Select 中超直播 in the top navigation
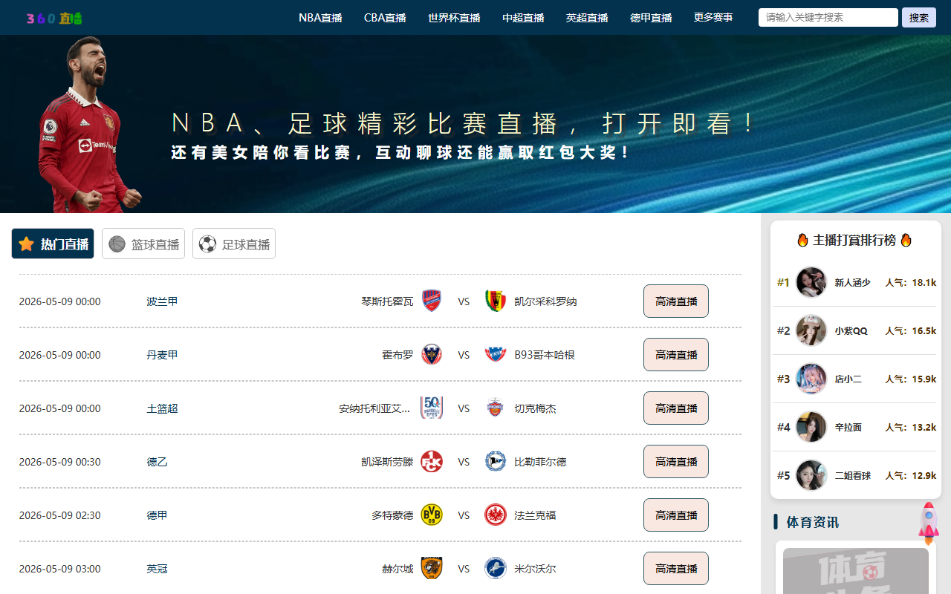951x594 pixels. pyautogui.click(x=523, y=18)
